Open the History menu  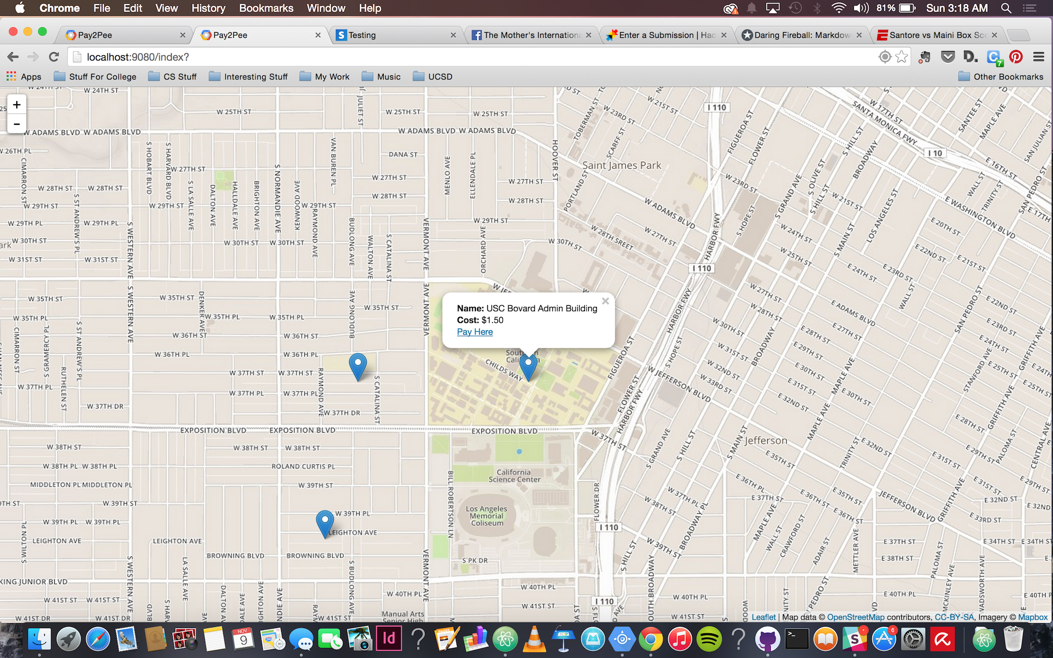(x=208, y=8)
